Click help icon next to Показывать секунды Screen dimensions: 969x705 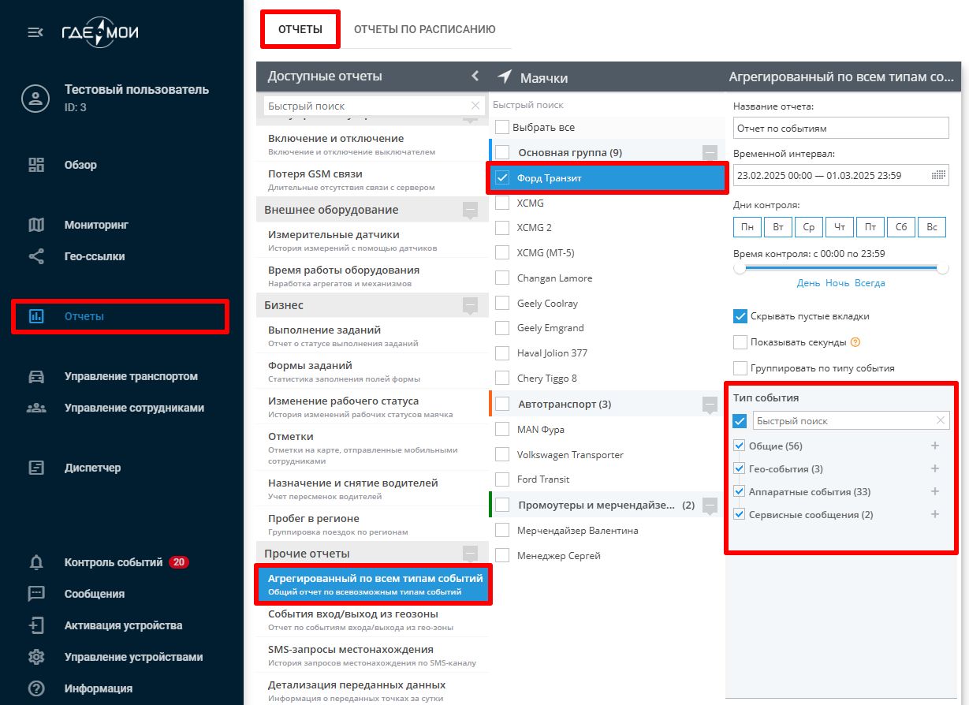pyautogui.click(x=855, y=342)
